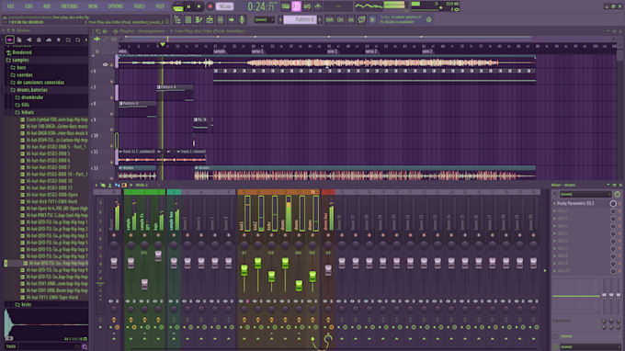Click the green arrow toolbar icon
The height and width of the screenshot is (351, 625).
232,19
